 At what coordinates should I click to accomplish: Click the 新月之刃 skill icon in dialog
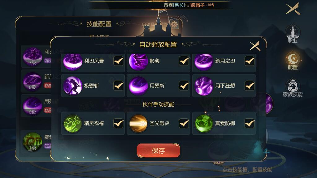click(204, 62)
